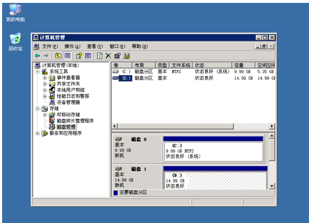Click the Refresh icon in the toolbar
Screen dimensions: 309x223
pos(100,55)
